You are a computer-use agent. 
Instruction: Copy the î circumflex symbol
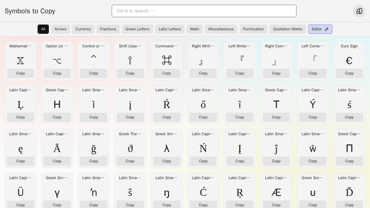click(x=240, y=117)
